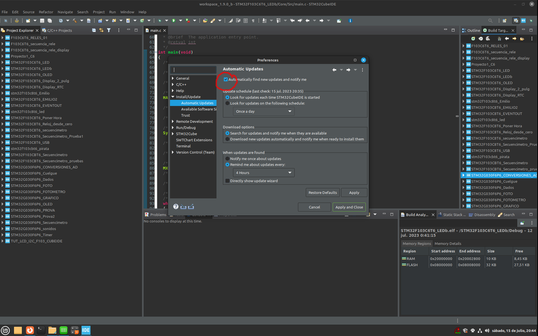
Task: Expand the STM32Cube preferences node
Action: (173, 134)
